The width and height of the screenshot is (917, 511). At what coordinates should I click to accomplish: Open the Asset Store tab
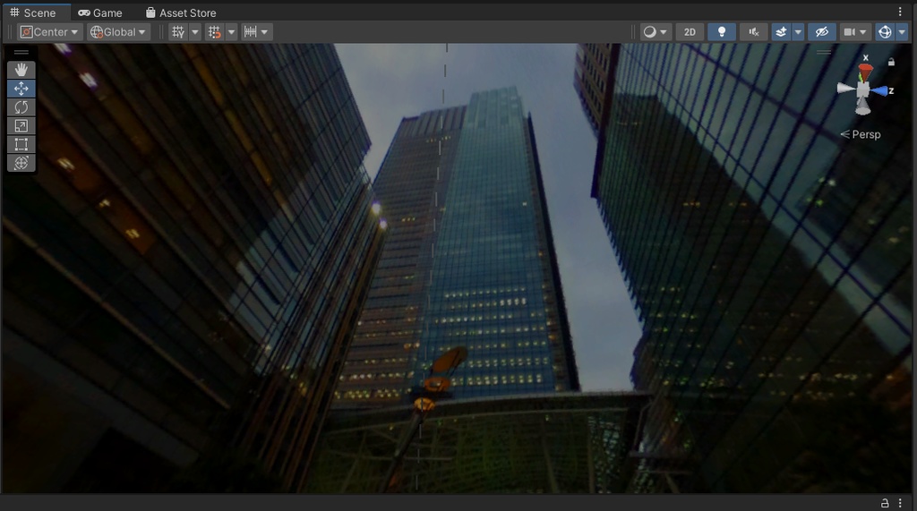[x=181, y=13]
